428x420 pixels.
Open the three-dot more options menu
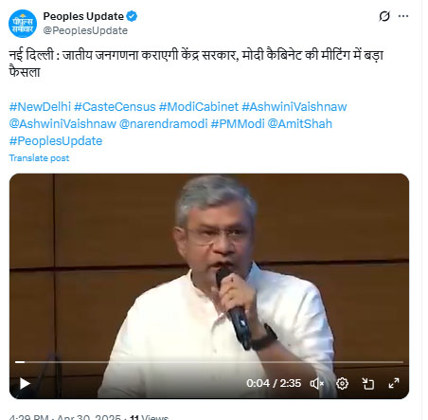(x=403, y=16)
